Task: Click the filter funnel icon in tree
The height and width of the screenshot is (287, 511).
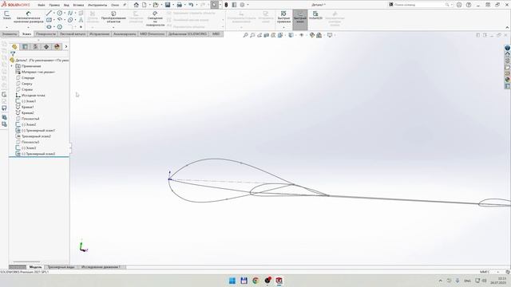Action: (x=13, y=53)
